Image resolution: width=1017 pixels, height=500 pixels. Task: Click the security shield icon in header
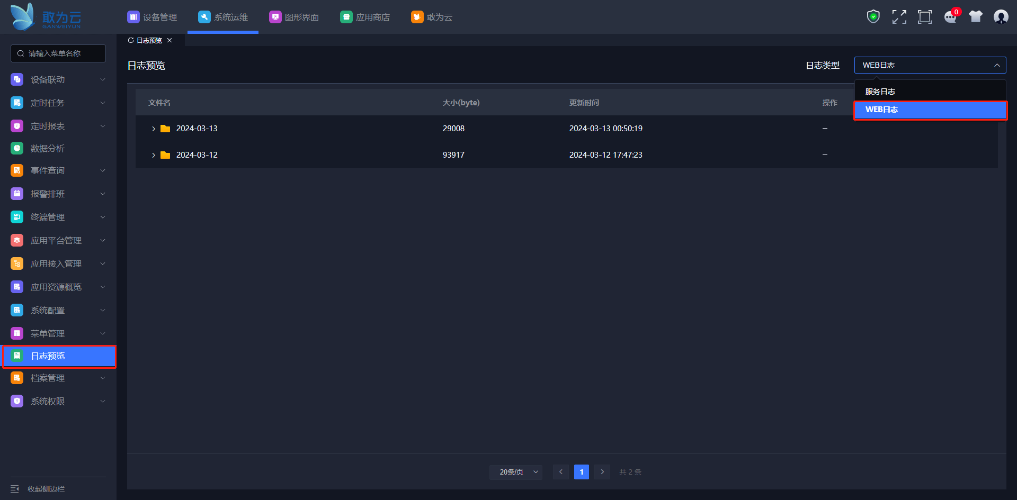pyautogui.click(x=873, y=17)
